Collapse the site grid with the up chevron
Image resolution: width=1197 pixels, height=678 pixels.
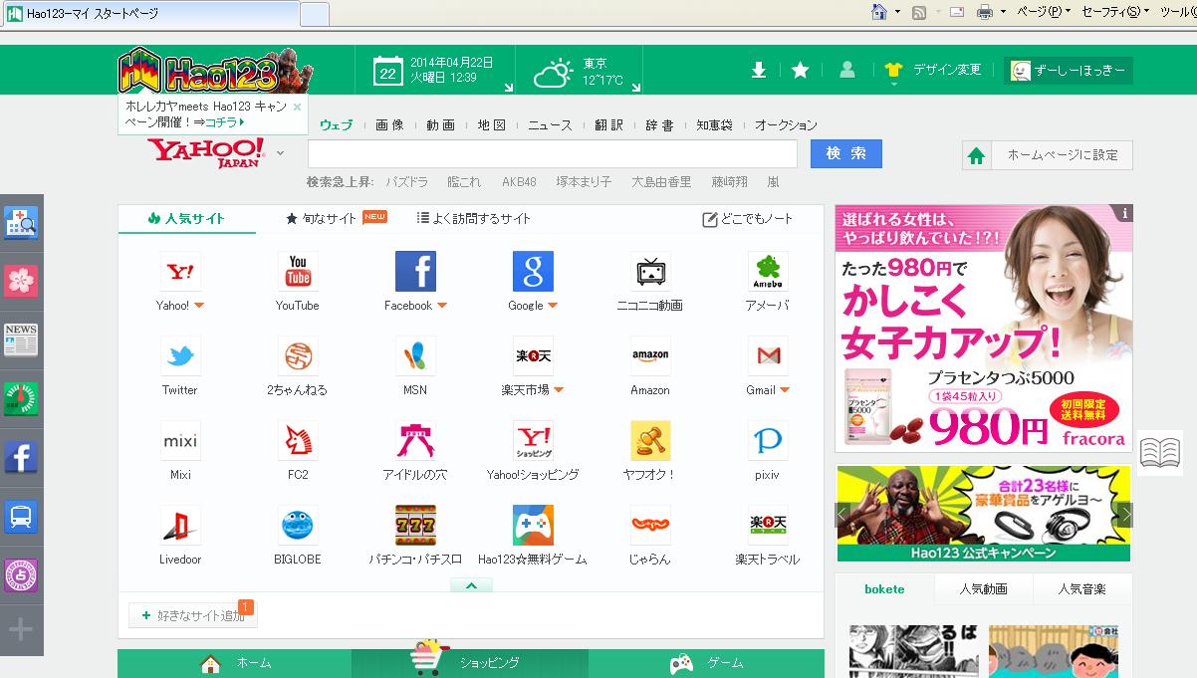(x=472, y=585)
